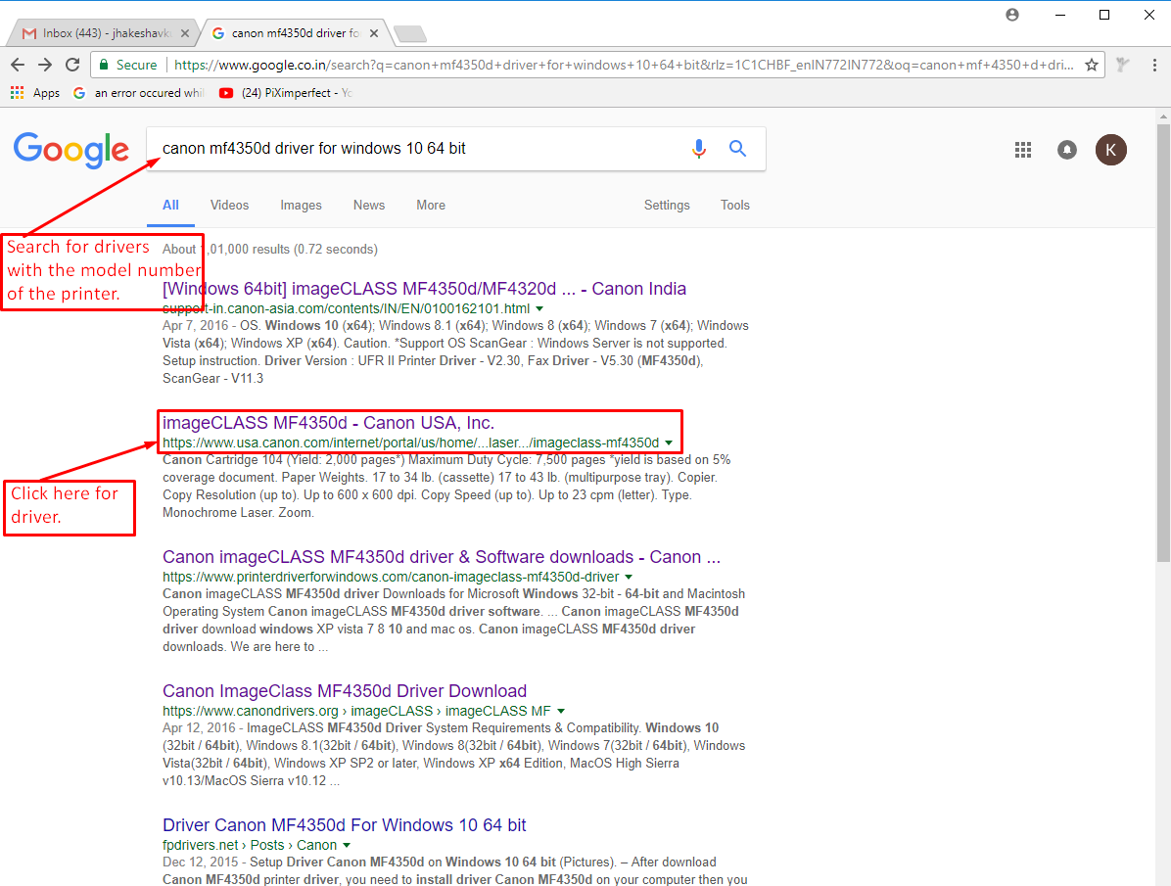Open the 'an error occured' Google bookmark
The image size is (1171, 886).
point(139,93)
